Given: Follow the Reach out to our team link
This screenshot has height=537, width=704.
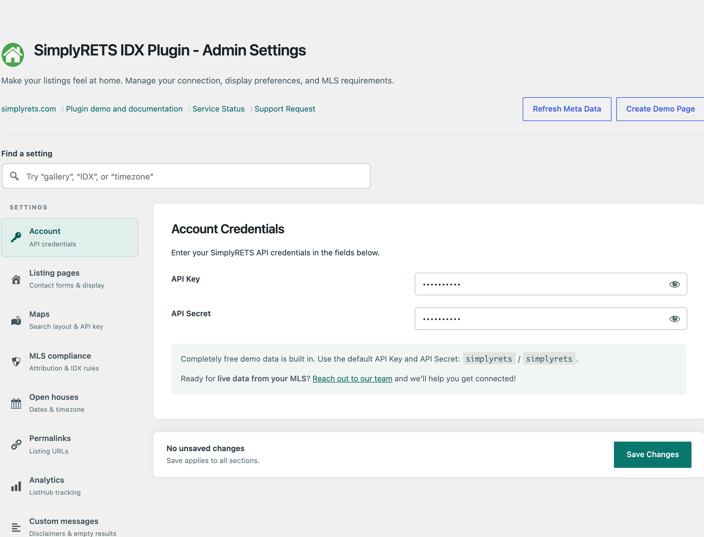Looking at the screenshot, I should pos(352,379).
